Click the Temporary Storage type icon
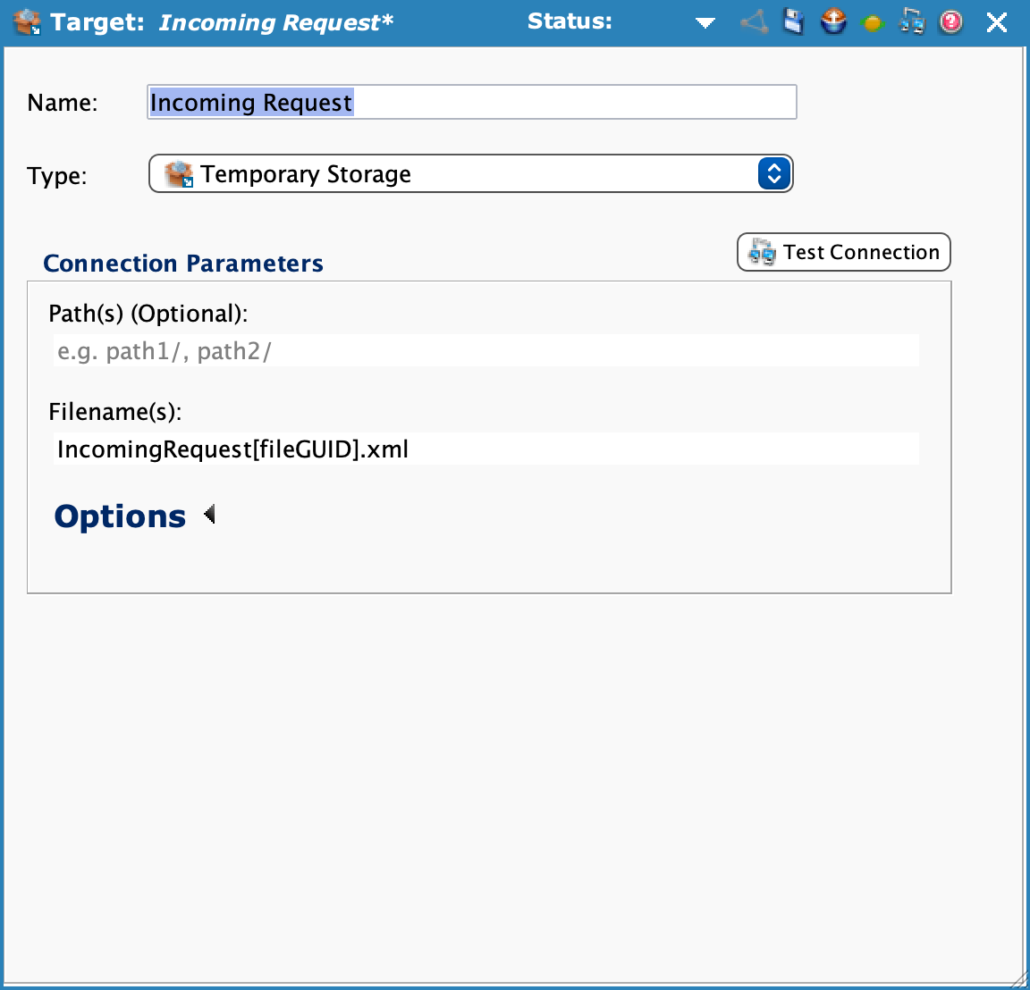 click(180, 174)
